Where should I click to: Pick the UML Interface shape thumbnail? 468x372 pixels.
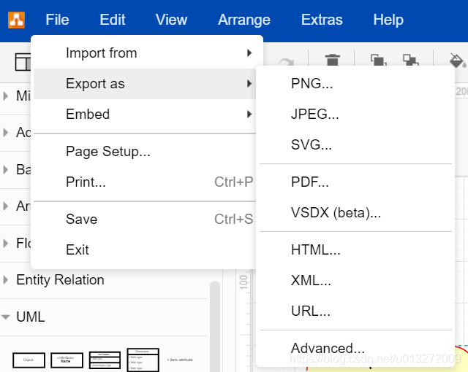coord(67,360)
